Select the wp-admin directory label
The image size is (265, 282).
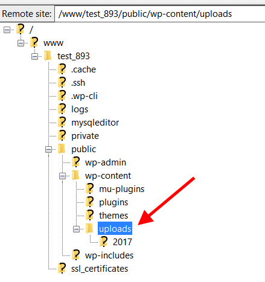(106, 162)
